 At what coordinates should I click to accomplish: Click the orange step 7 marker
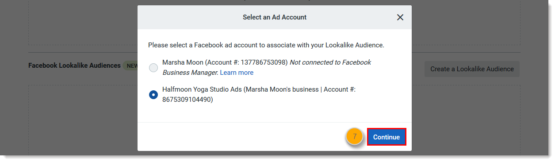pos(355,137)
